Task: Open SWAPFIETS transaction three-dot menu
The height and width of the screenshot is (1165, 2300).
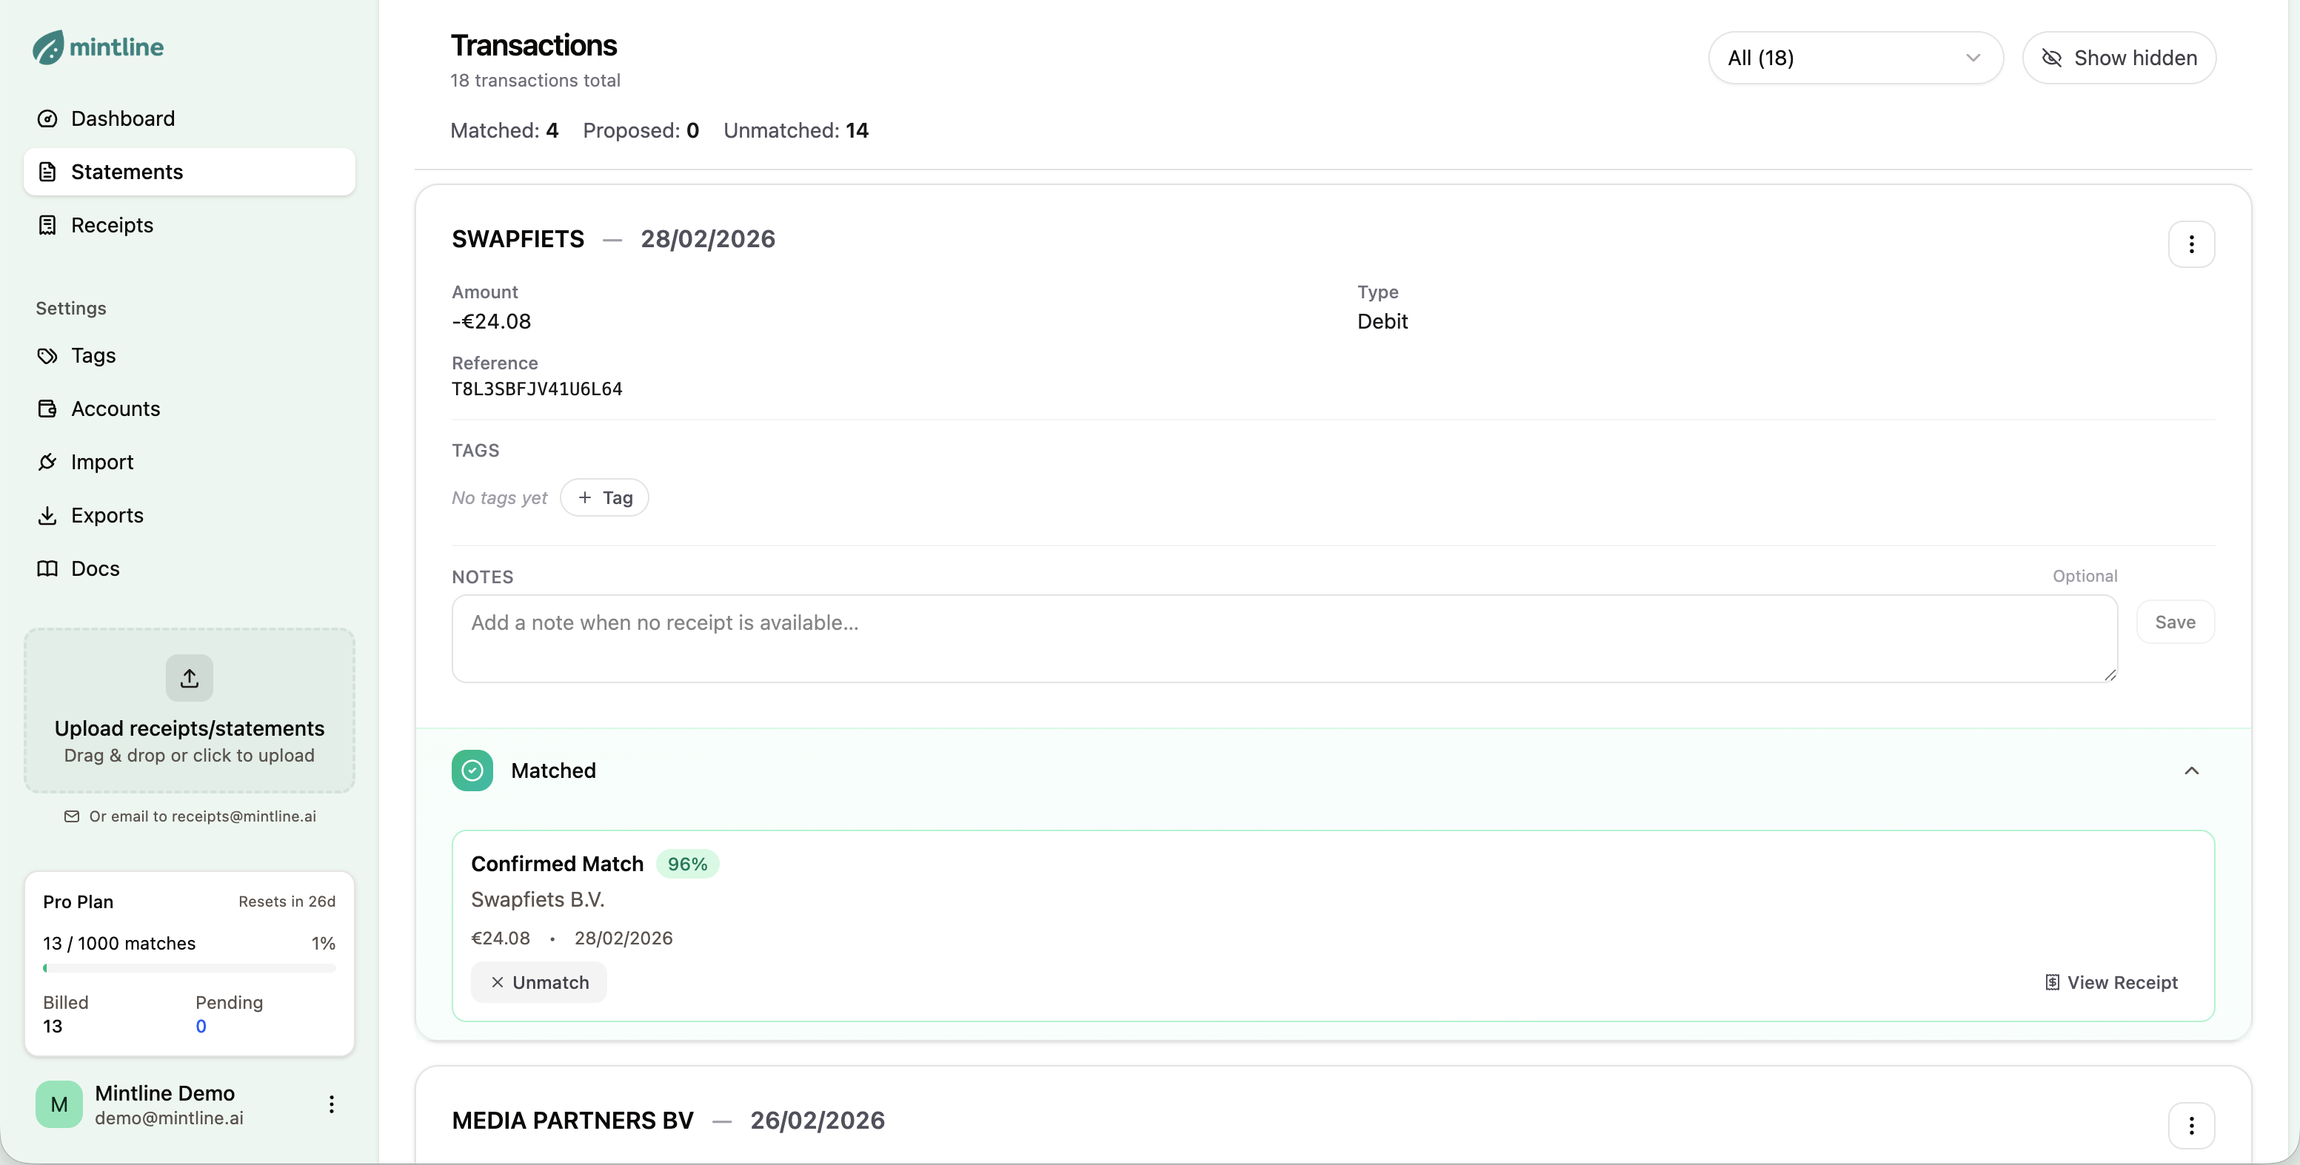Action: point(2190,244)
